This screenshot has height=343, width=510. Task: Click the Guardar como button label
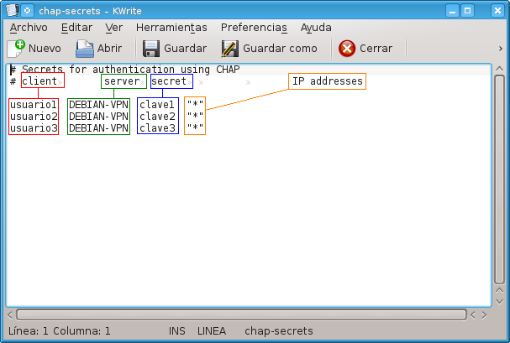[x=280, y=49]
